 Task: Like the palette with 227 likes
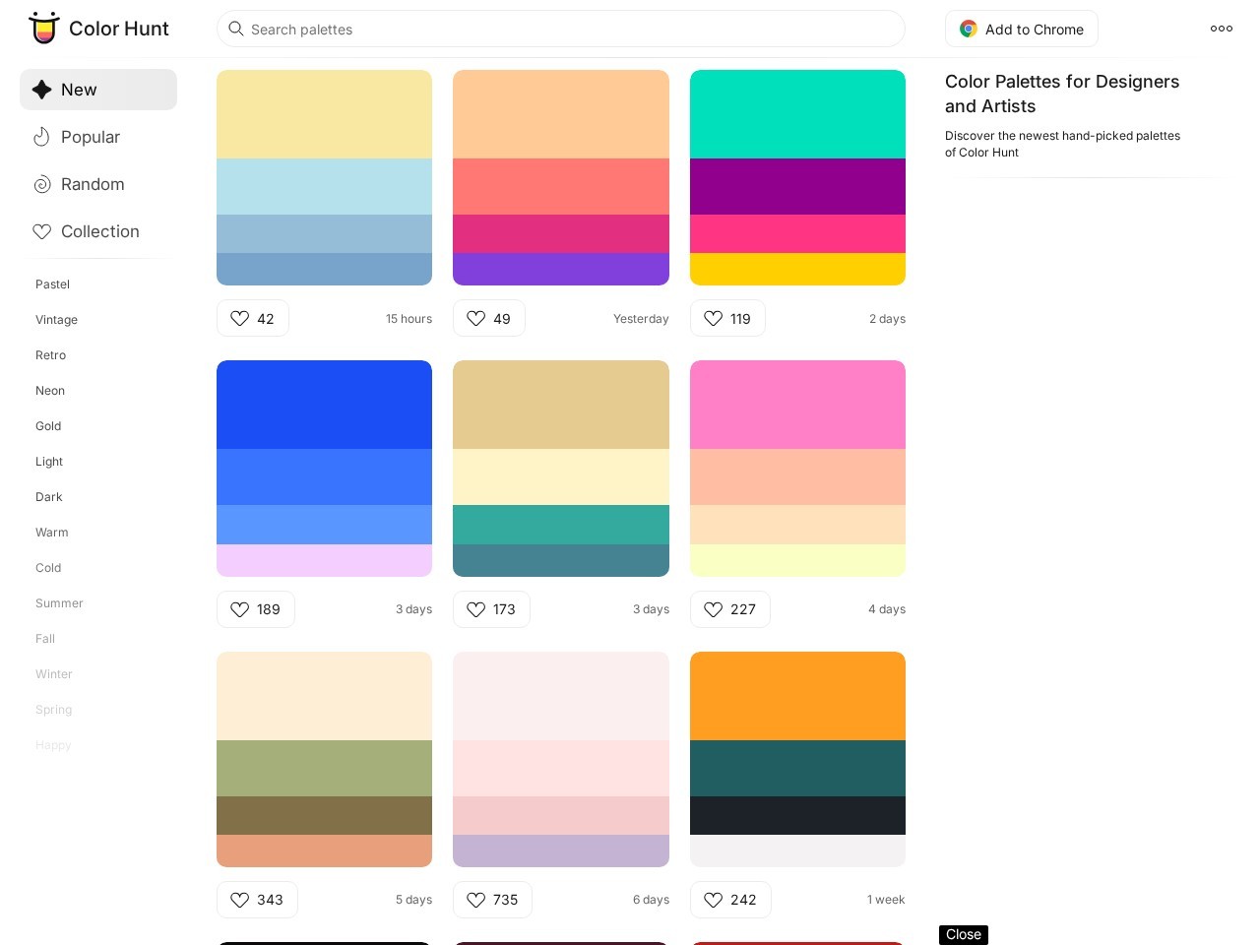click(x=730, y=609)
